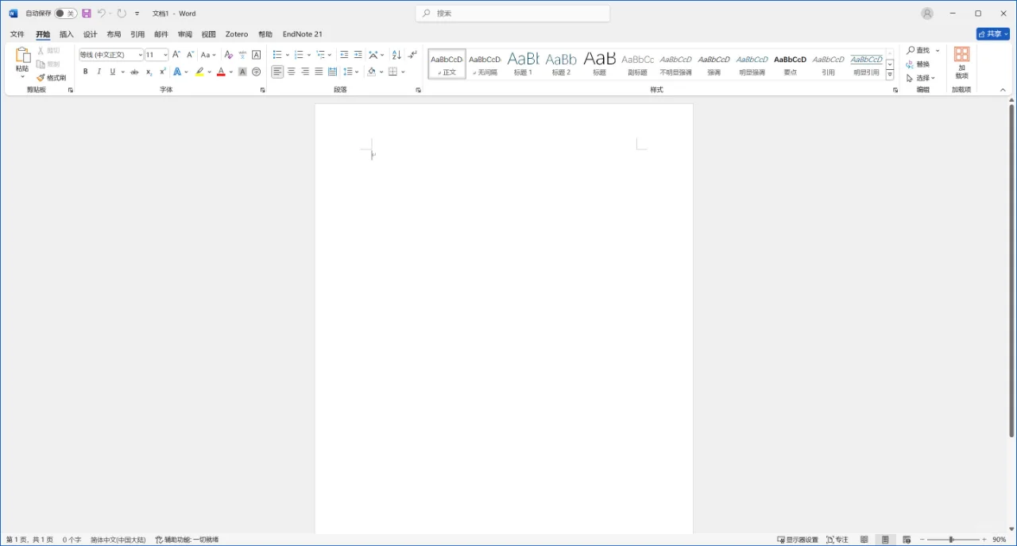Open the font size dropdown
This screenshot has width=1017, height=546.
[164, 54]
